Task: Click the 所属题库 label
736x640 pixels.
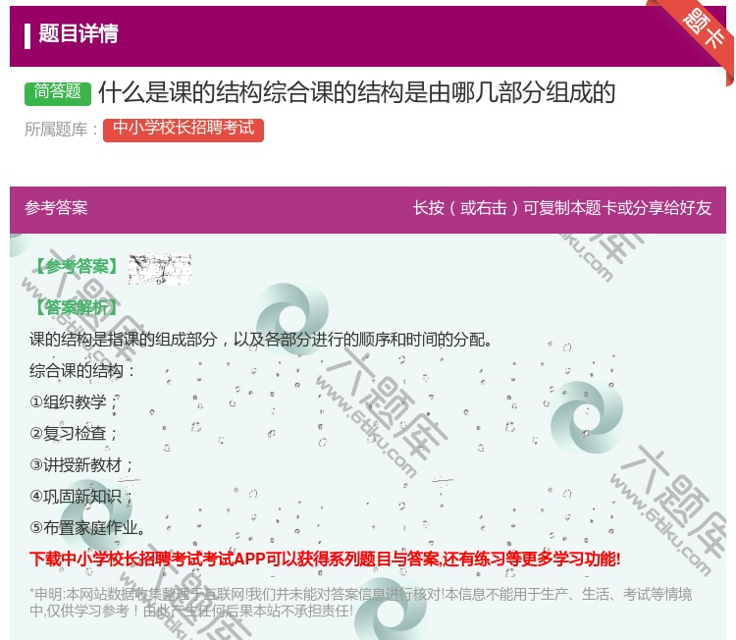Action: [61, 130]
